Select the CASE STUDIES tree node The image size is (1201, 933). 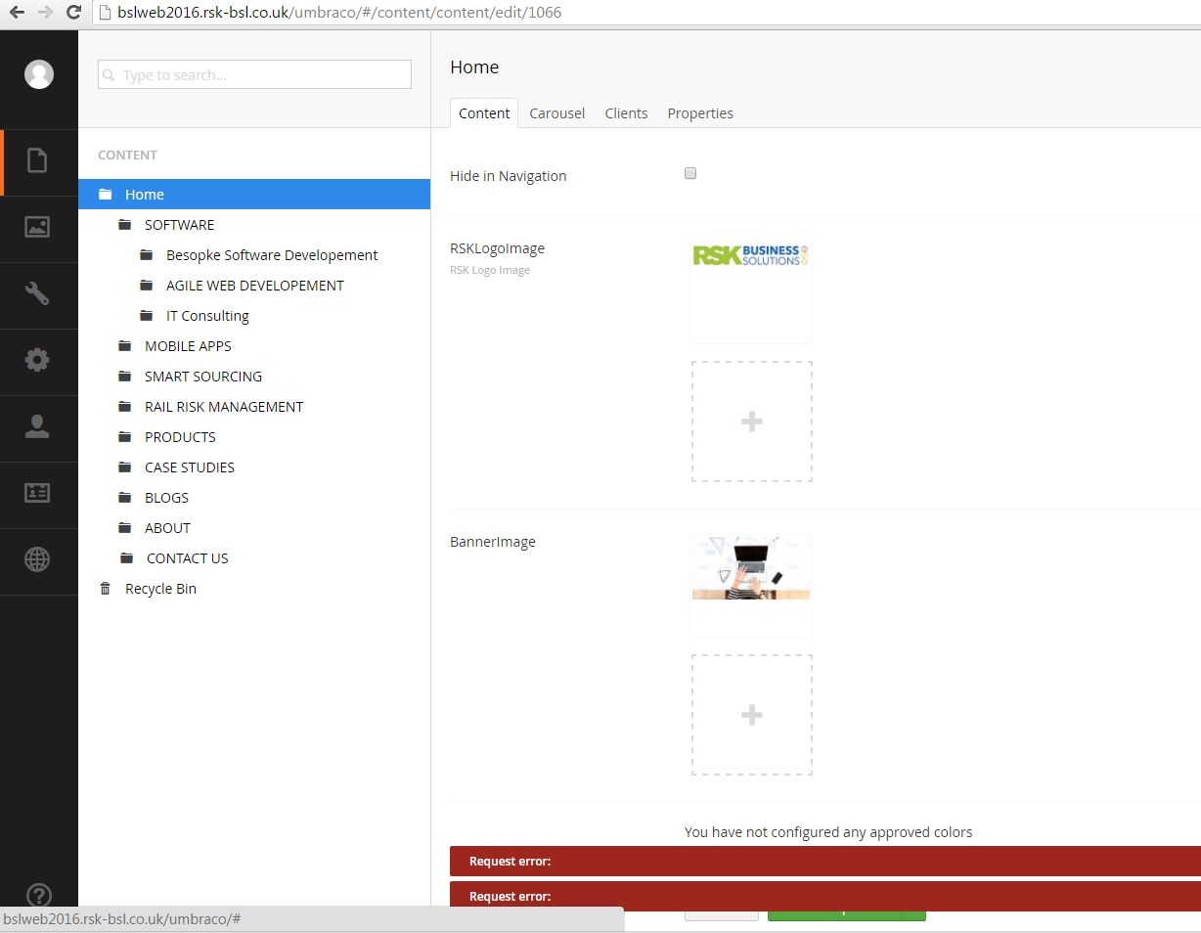[190, 467]
